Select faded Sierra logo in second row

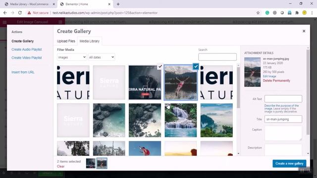pos(73,120)
